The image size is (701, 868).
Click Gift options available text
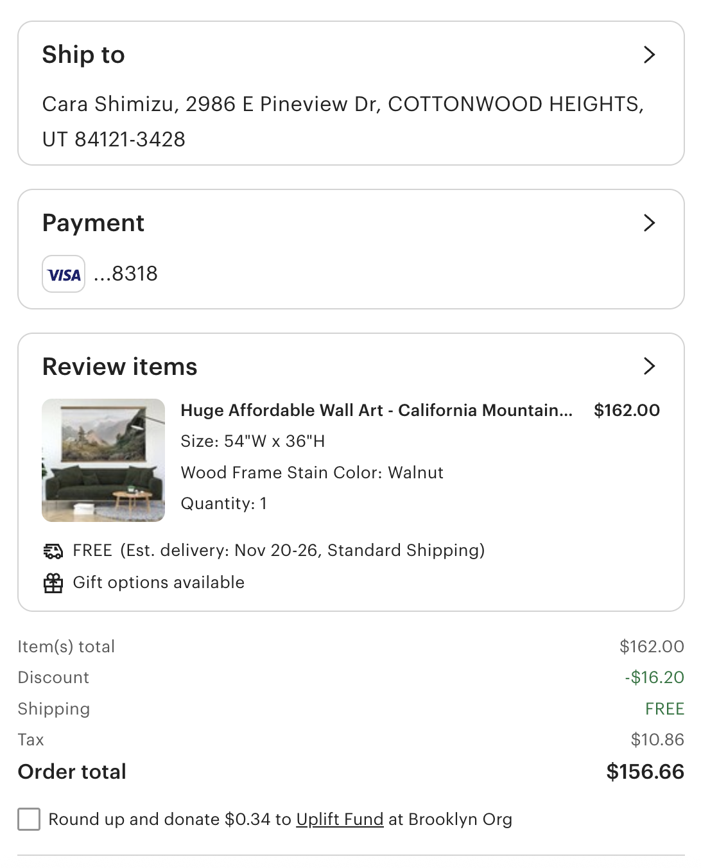(159, 582)
